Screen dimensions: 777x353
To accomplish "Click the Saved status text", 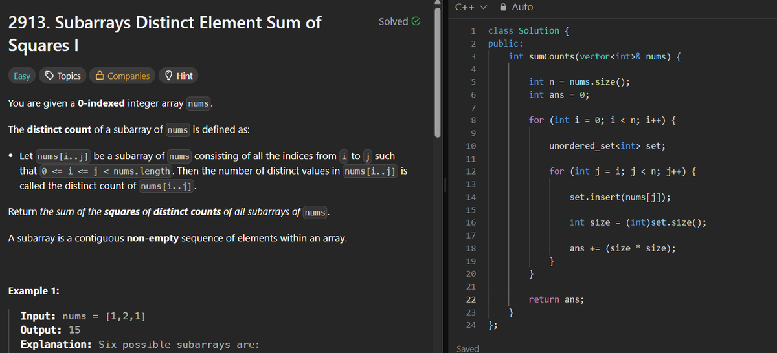I will (468, 348).
